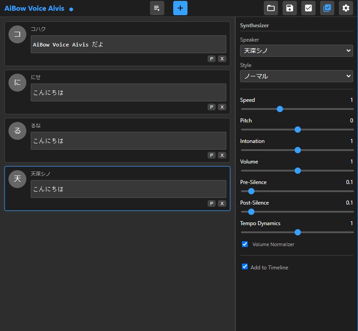Open the Style dropdown showing ノーマル

tap(296, 76)
